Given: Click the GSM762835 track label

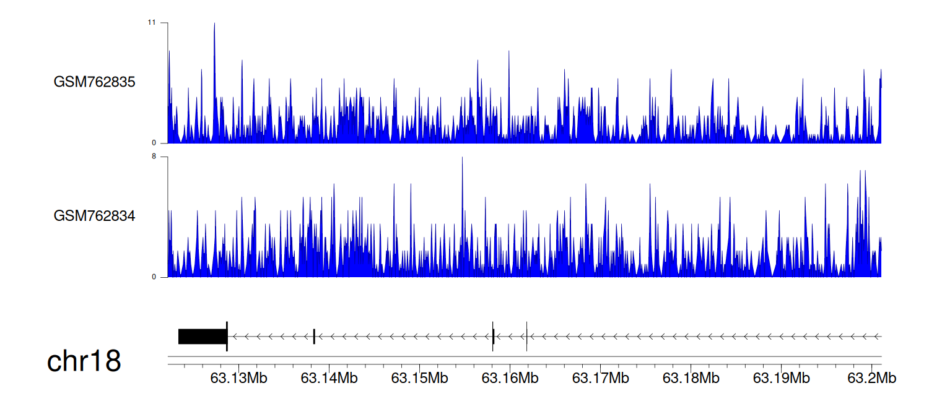Looking at the screenshot, I should click(x=94, y=82).
